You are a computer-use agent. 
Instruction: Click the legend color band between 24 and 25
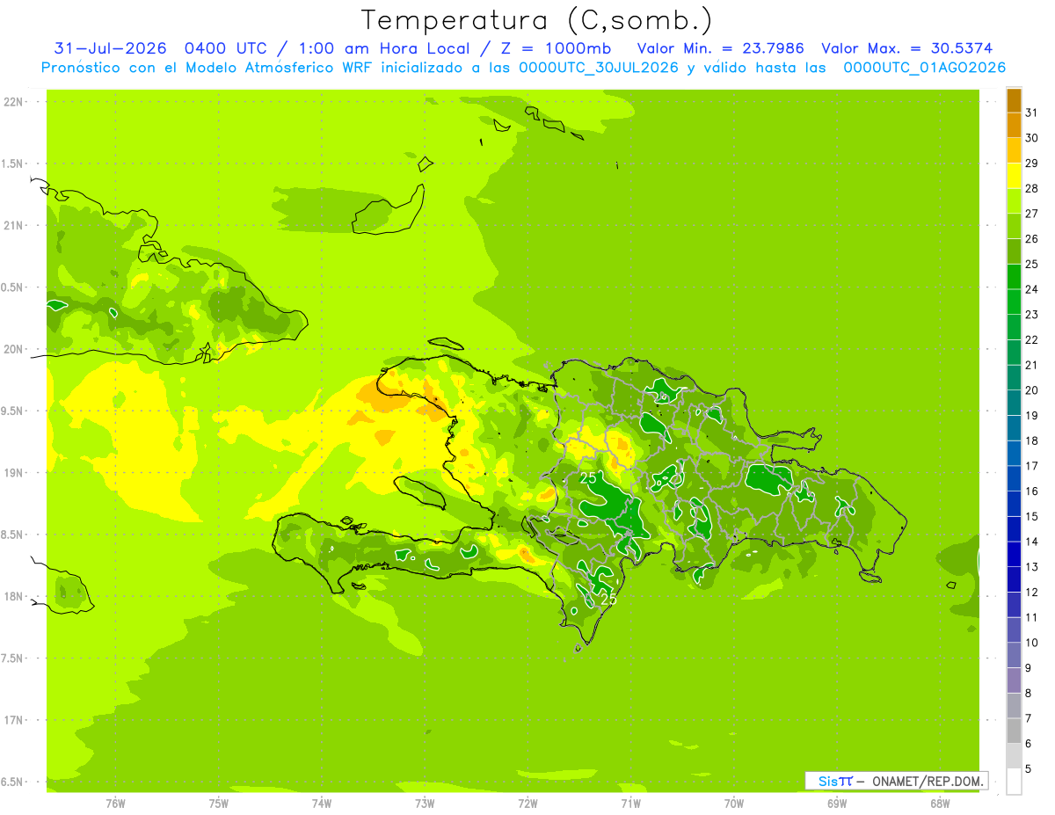[1014, 277]
